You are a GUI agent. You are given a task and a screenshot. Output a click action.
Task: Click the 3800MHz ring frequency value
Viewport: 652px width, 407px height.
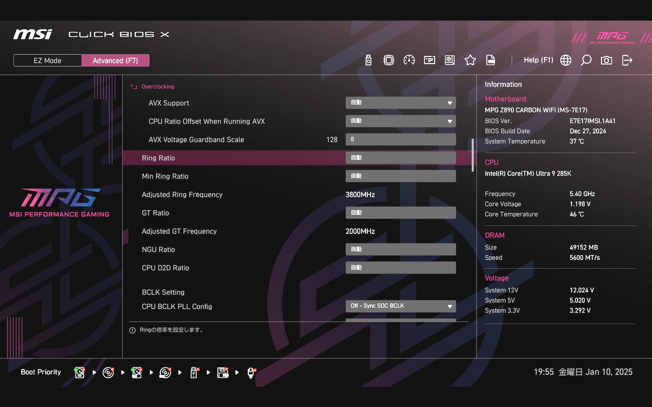pos(360,195)
